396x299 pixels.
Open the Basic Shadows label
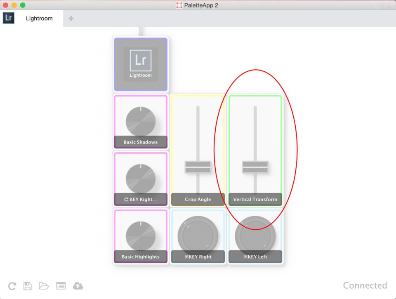coord(141,142)
